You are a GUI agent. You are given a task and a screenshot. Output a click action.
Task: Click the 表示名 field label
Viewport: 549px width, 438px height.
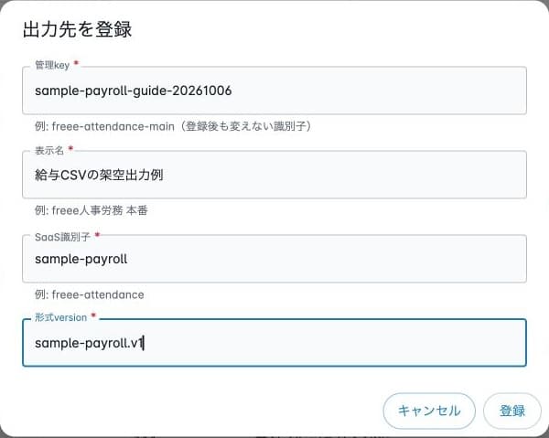(49, 150)
